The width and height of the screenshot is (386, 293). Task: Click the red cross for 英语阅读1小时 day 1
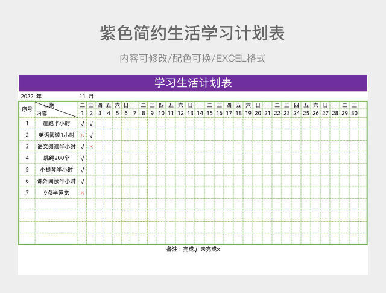[83, 135]
